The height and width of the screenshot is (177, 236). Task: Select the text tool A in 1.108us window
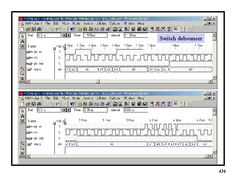[22, 41]
